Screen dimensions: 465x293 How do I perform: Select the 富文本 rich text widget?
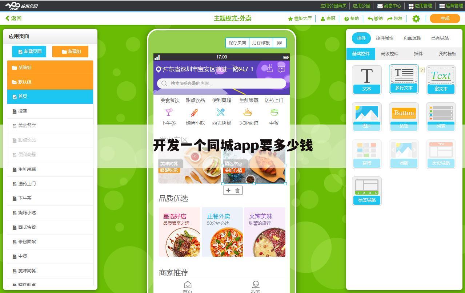[x=441, y=80]
